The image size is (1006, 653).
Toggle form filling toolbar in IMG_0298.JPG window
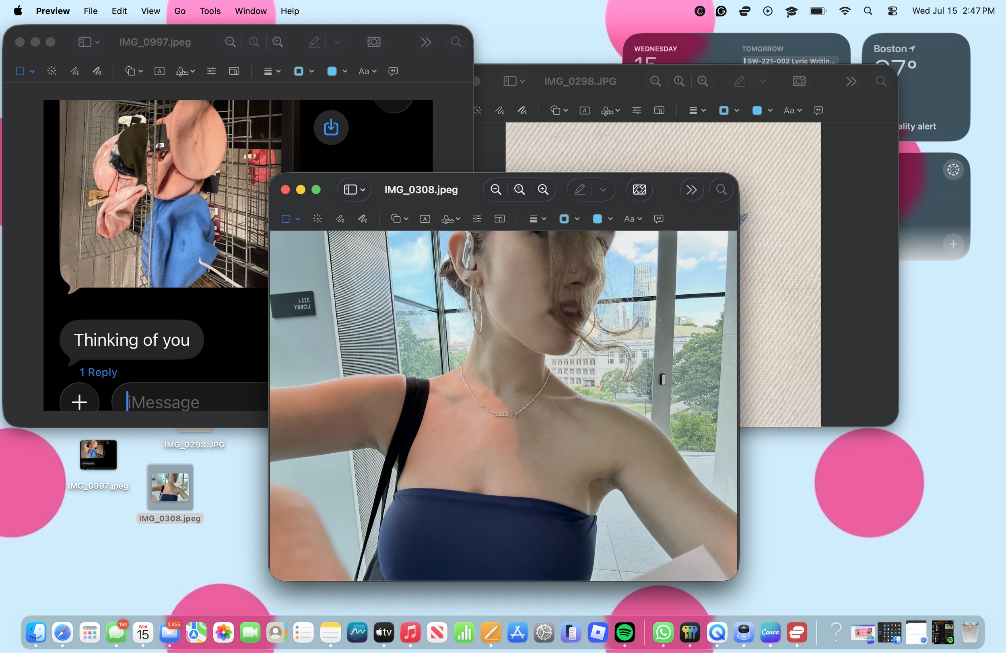point(799,81)
